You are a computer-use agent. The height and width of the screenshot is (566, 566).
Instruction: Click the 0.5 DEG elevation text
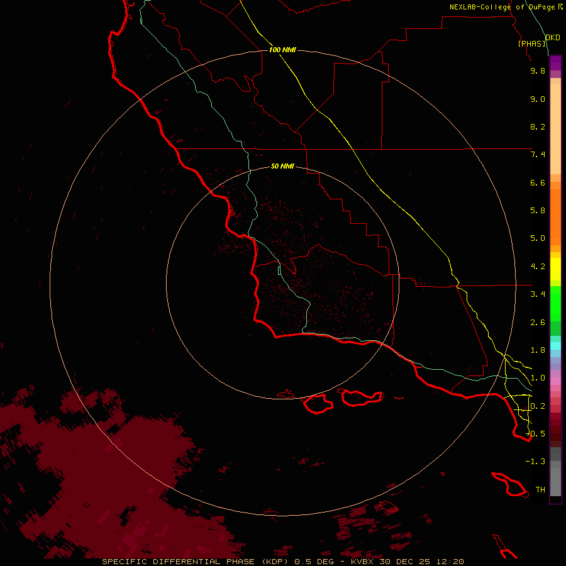pyautogui.click(x=314, y=562)
